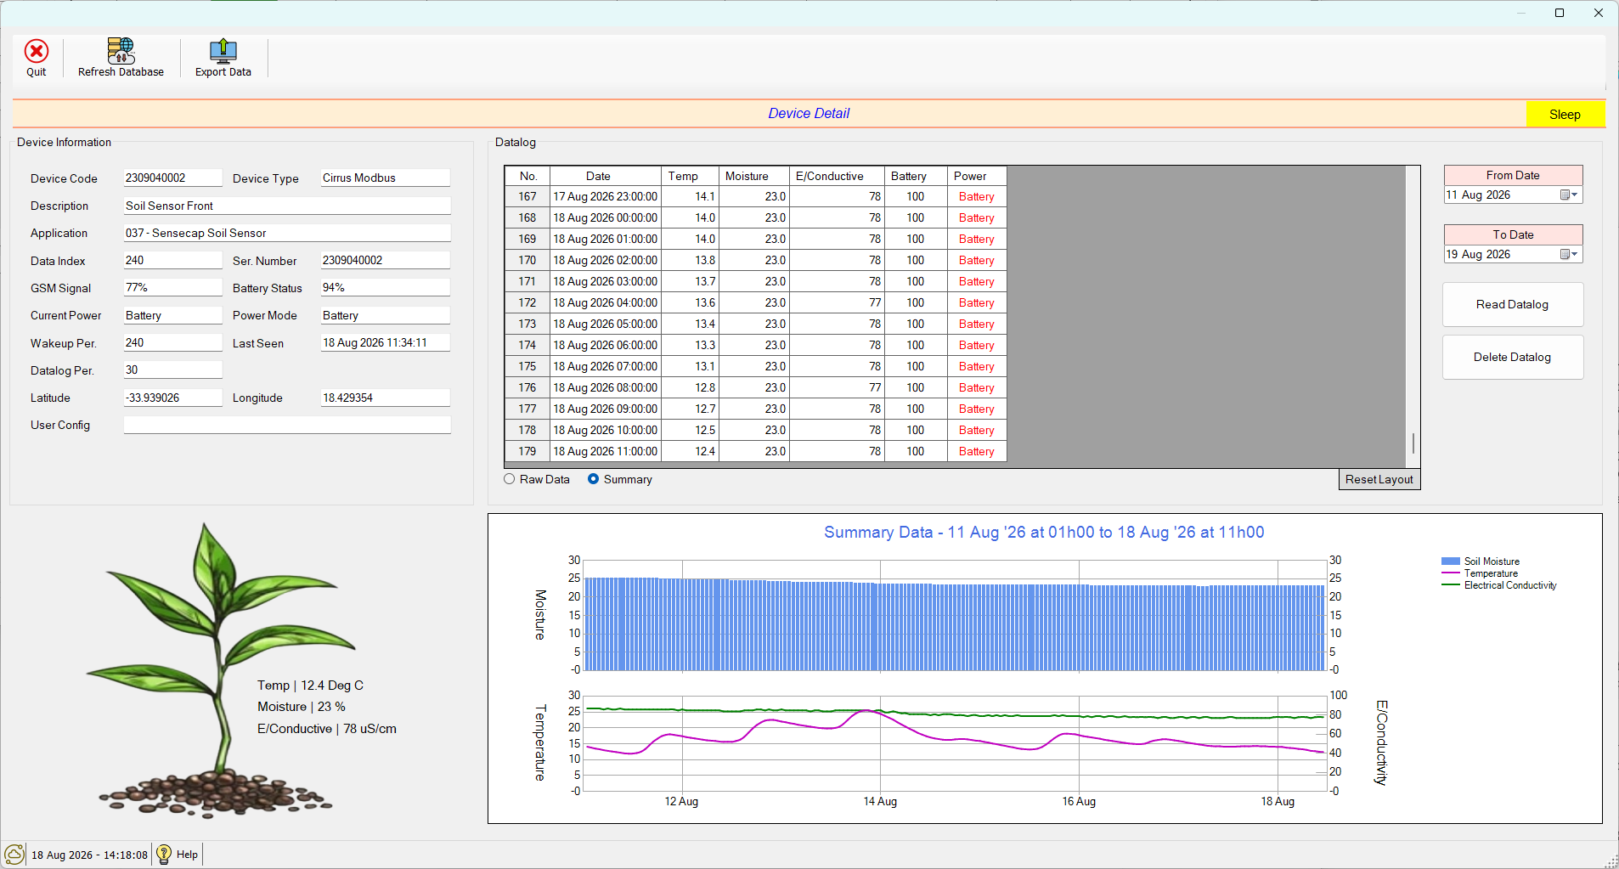The width and height of the screenshot is (1619, 869).
Task: Select the Summary radio button
Action: coord(594,479)
